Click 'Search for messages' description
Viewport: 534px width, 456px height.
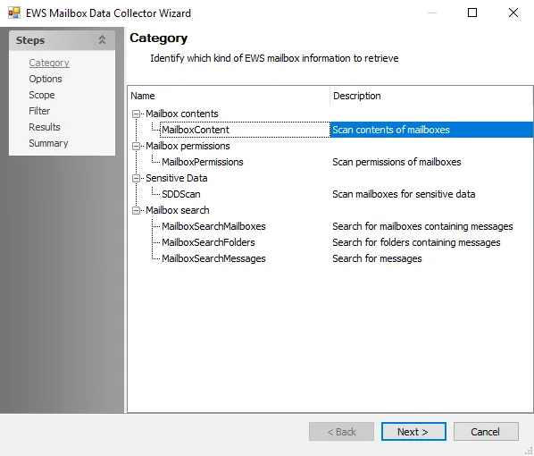pos(377,258)
